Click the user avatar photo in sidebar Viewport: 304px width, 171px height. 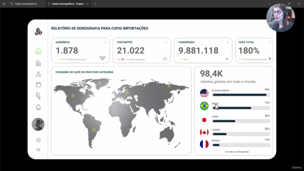click(x=38, y=124)
